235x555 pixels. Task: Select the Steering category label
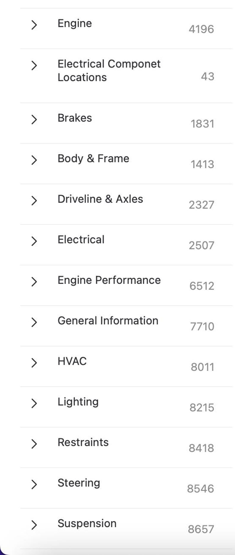point(79,483)
